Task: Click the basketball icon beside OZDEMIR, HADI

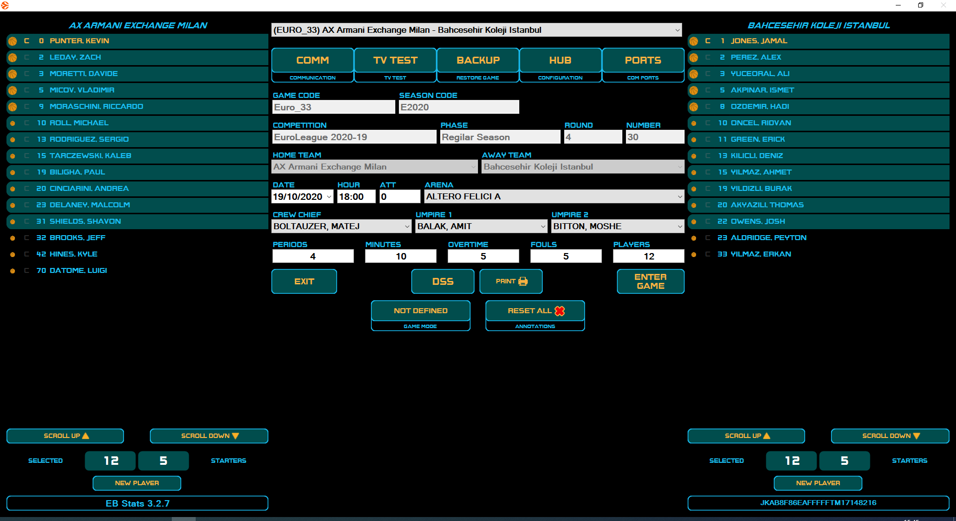Action: coord(694,107)
